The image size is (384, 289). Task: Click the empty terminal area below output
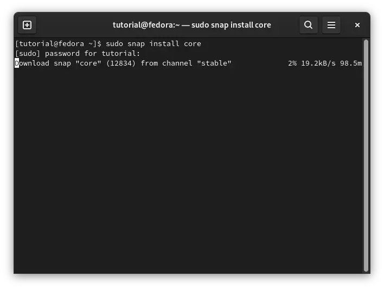(188, 169)
